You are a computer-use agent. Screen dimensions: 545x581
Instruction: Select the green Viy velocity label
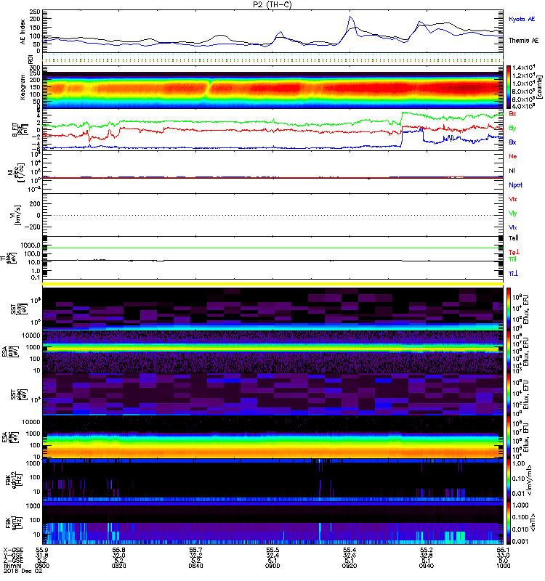click(x=513, y=214)
